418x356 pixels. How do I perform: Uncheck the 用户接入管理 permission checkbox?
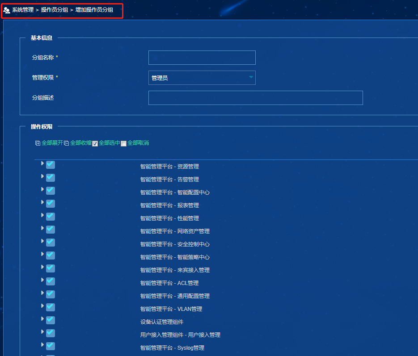click(51, 333)
